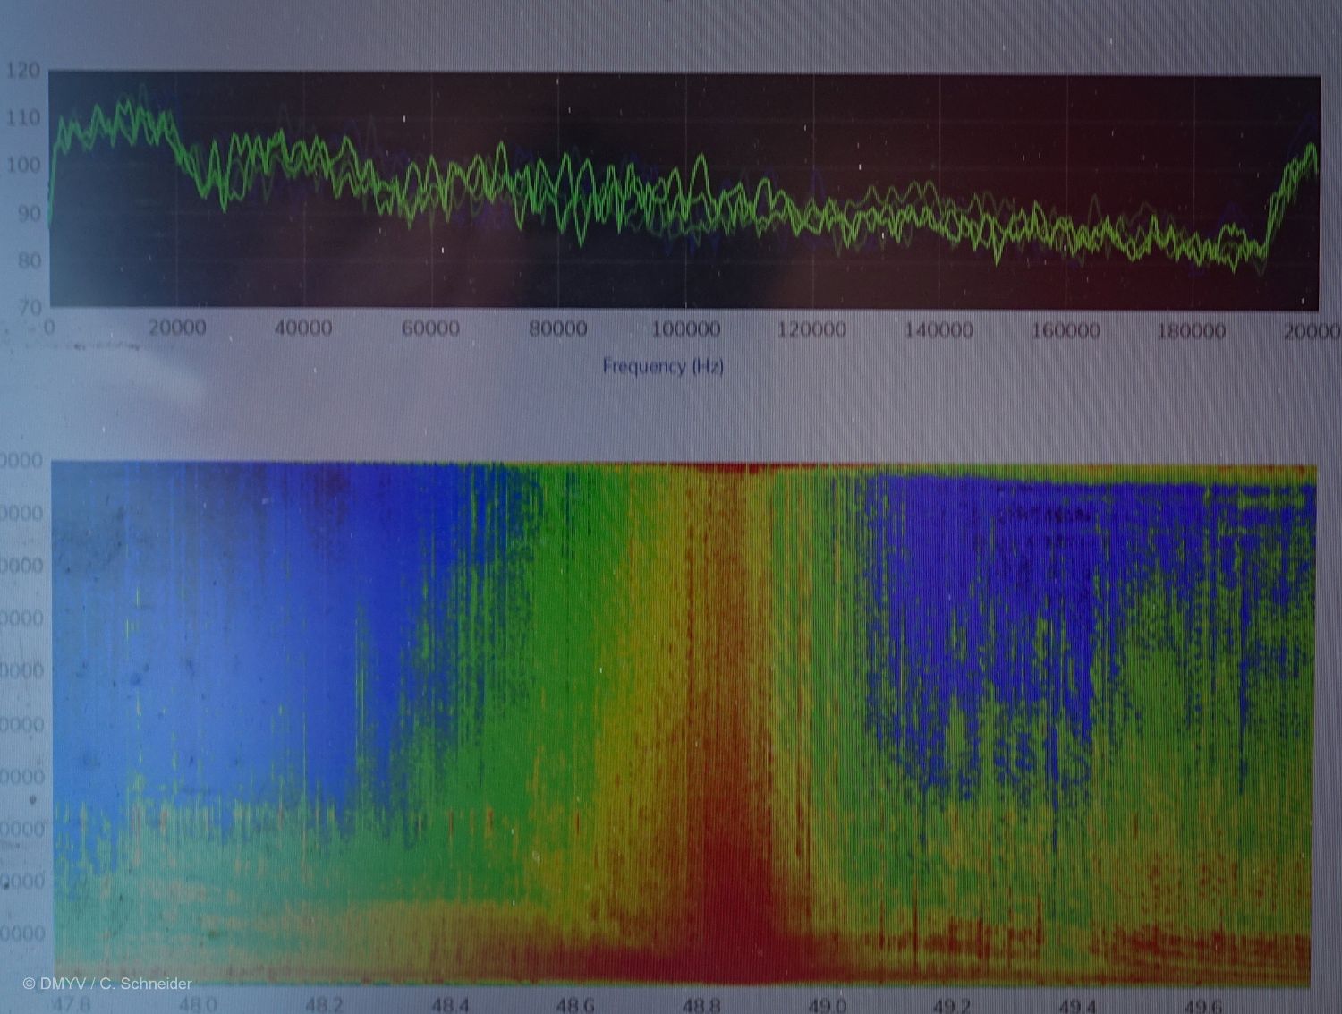Image resolution: width=1342 pixels, height=1014 pixels.
Task: Select the 70 label on amplitude axis
Action: tap(30, 308)
